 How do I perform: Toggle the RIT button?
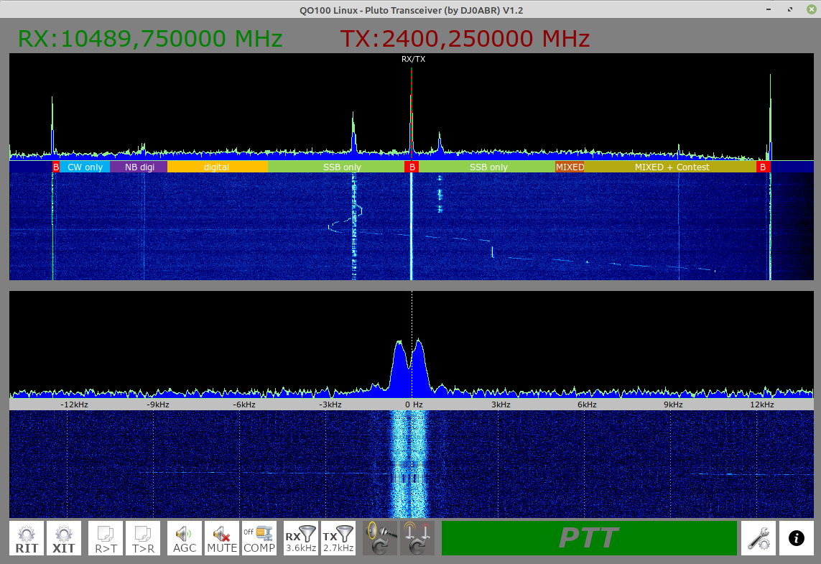click(x=27, y=539)
